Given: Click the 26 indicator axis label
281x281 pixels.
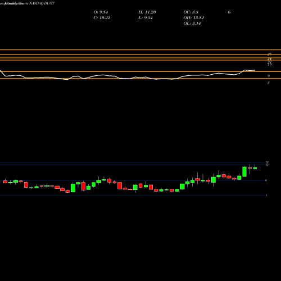Looking at the screenshot, I should pos(270,55).
